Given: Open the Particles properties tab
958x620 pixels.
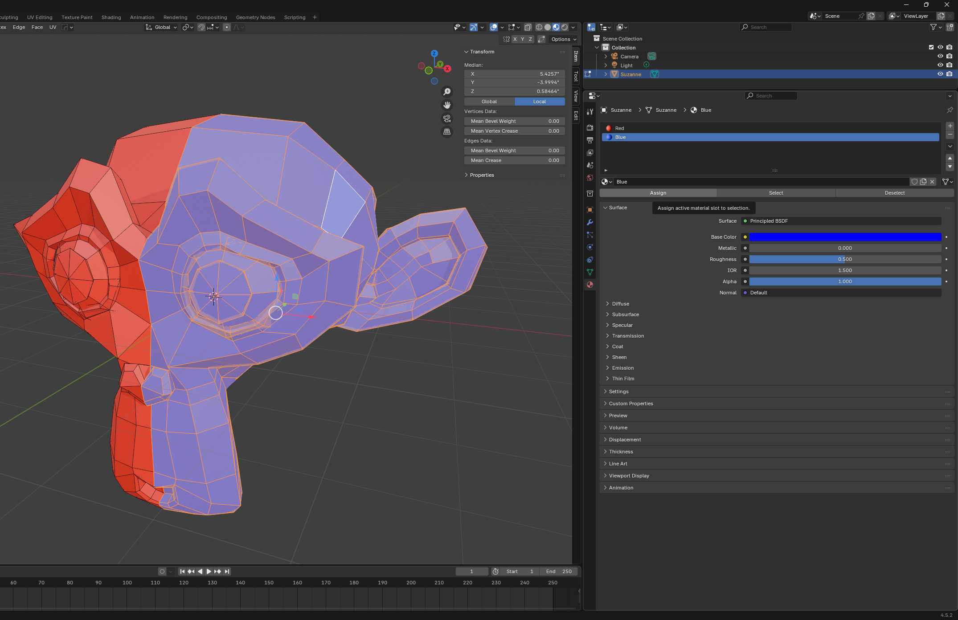Looking at the screenshot, I should (x=590, y=234).
